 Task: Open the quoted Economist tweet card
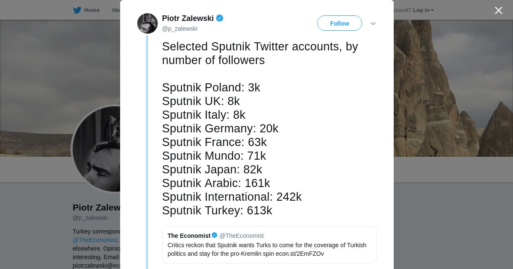[x=269, y=245]
